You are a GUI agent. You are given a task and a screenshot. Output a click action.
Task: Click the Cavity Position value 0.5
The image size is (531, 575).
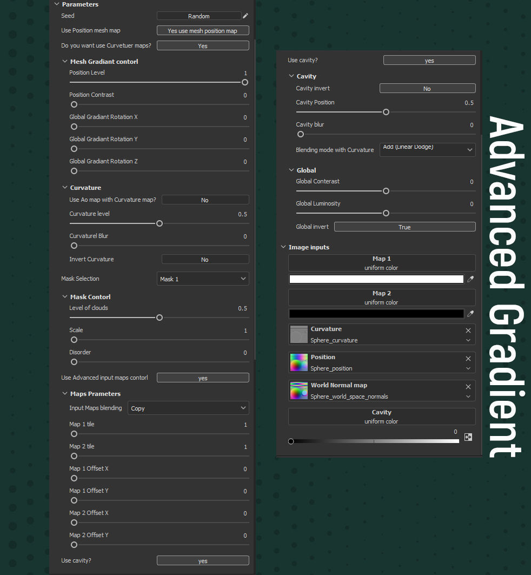click(469, 103)
